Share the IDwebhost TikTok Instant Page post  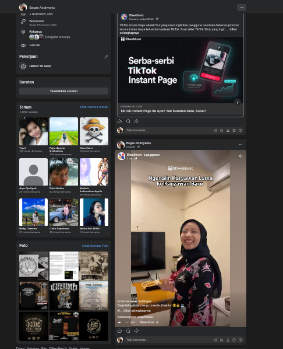(x=136, y=121)
